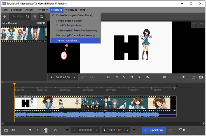Step forward one frame
This screenshot has height=136, width=206.
[139, 77]
